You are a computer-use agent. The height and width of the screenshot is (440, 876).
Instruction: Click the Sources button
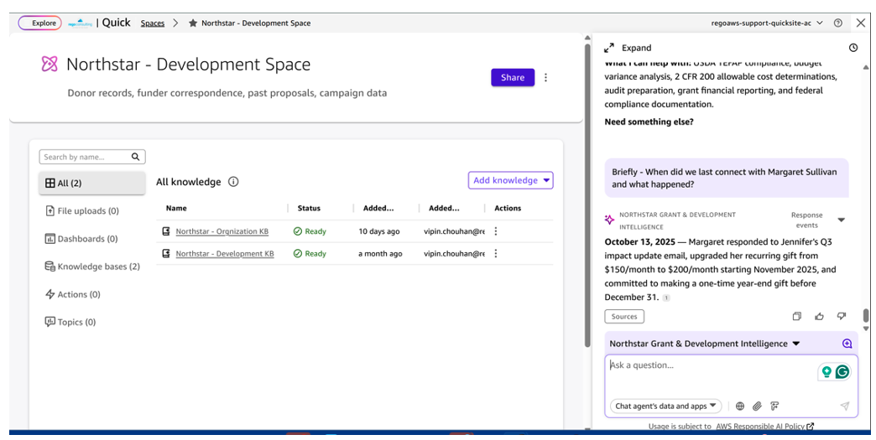tap(624, 316)
